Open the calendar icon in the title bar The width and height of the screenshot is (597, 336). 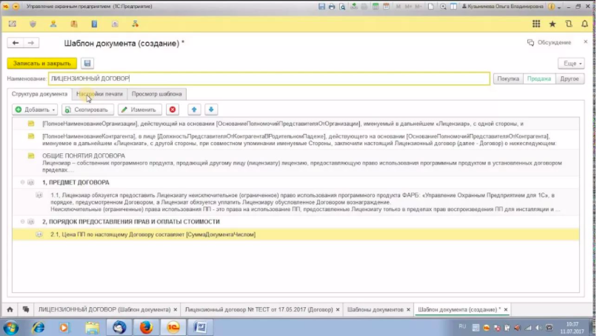pyautogui.click(x=386, y=7)
